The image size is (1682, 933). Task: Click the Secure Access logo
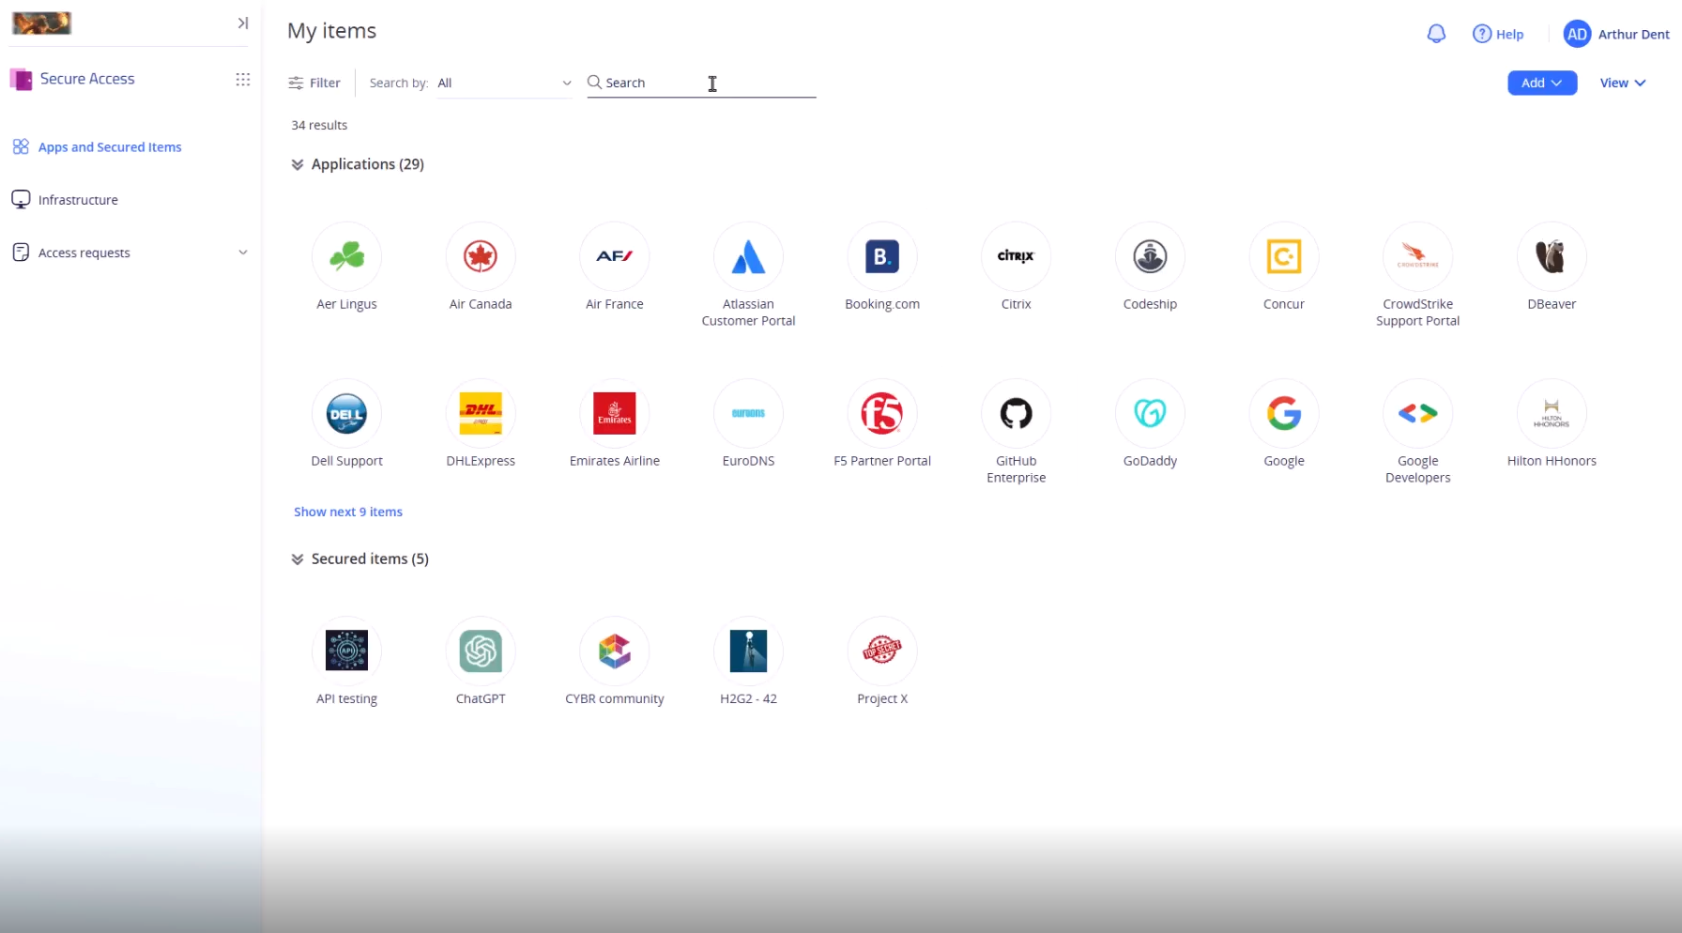click(x=21, y=79)
